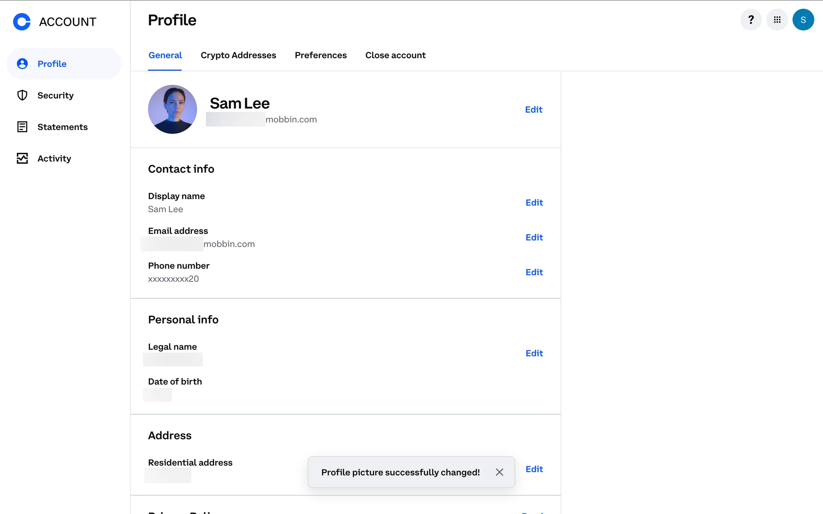Click the Coinbase logo icon

tap(22, 21)
